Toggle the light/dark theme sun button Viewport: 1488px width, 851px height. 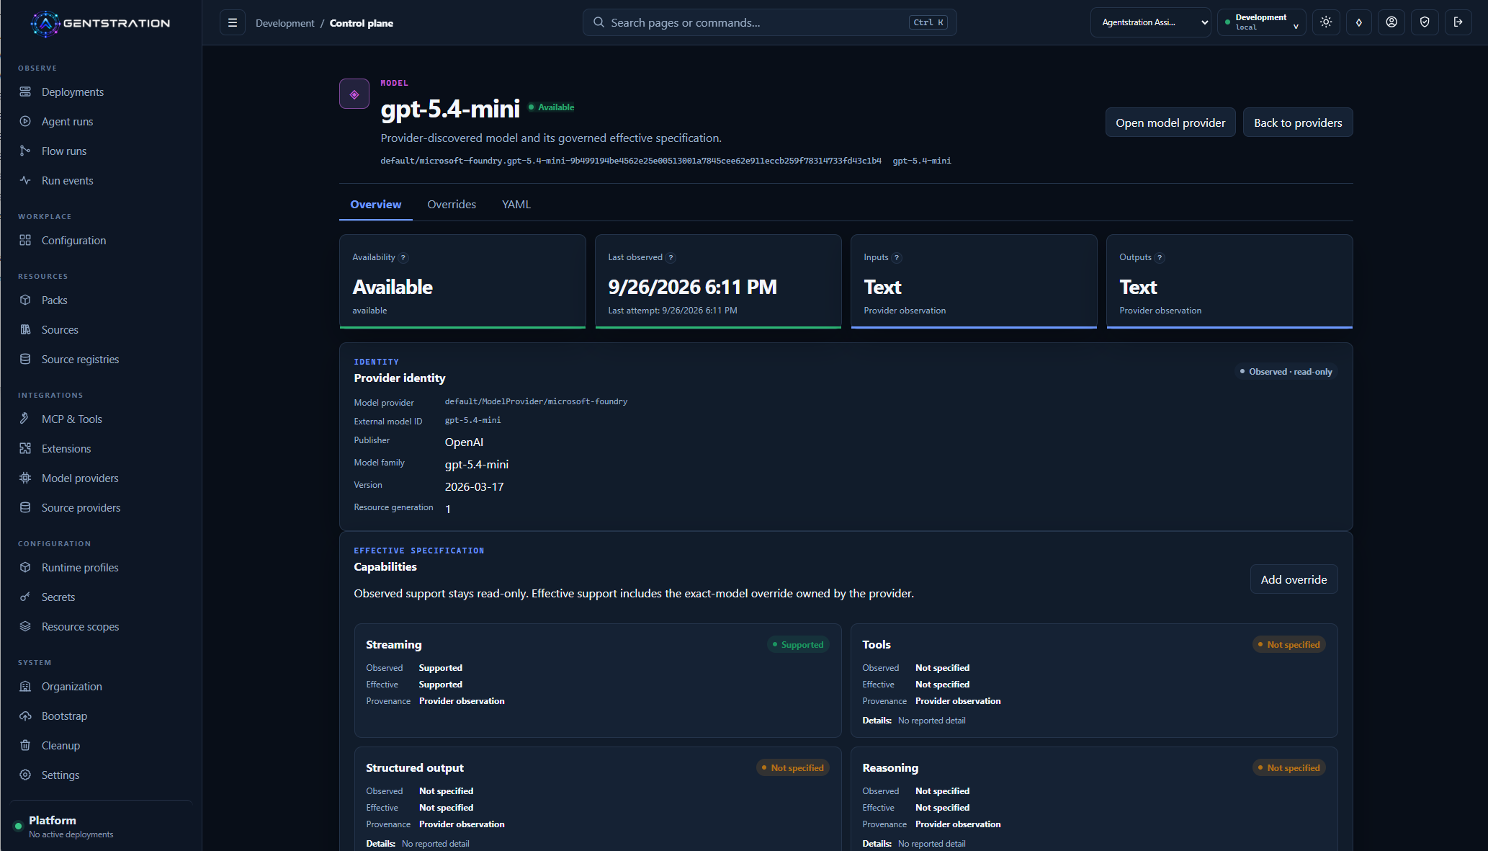click(1326, 22)
